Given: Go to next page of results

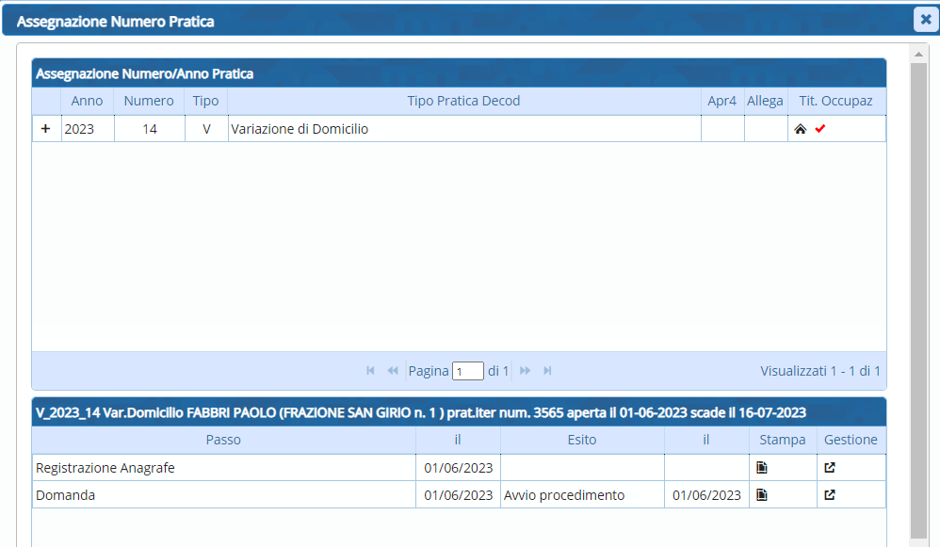Looking at the screenshot, I should (526, 371).
